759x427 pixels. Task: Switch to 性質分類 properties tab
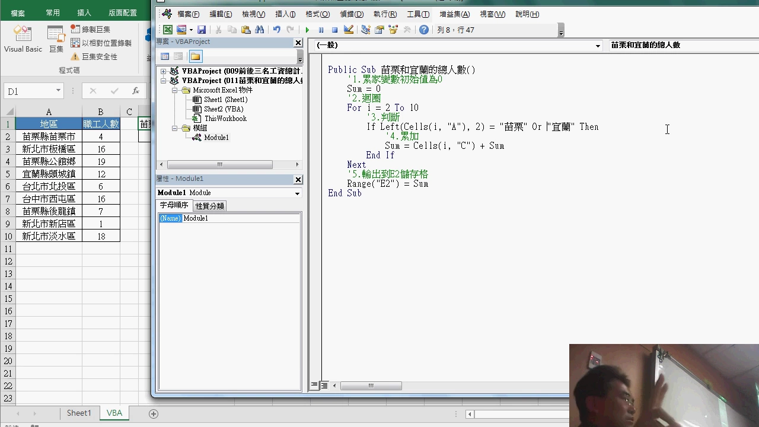[210, 206]
